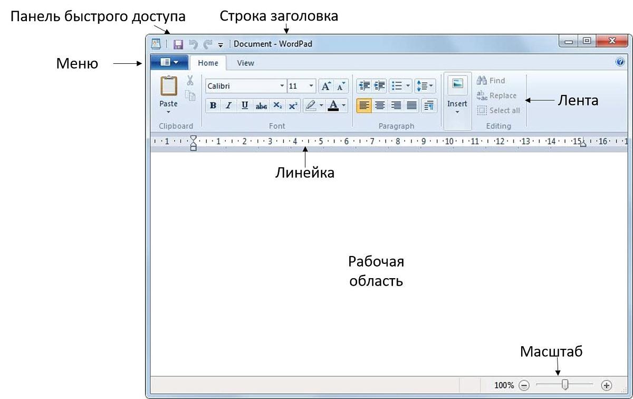Increase paragraph indent

pyautogui.click(x=379, y=85)
